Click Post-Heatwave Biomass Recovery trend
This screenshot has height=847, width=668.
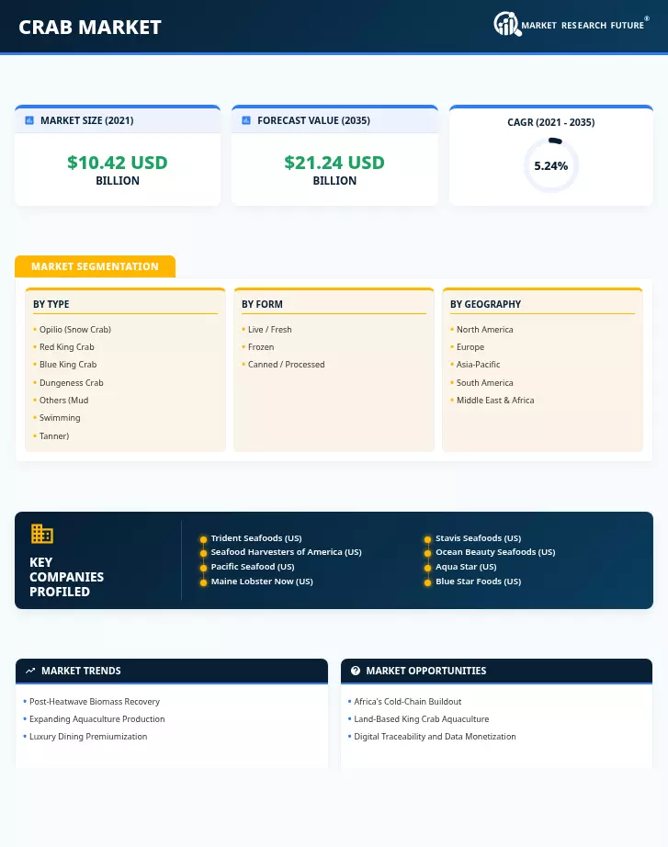(95, 702)
